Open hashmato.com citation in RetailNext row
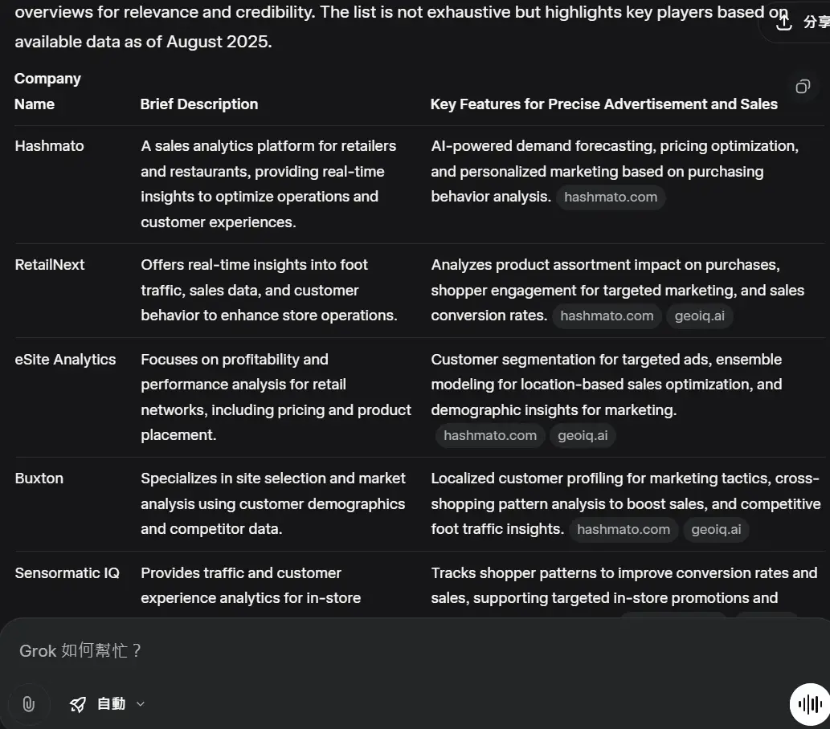Screen dimensions: 830x729 coord(607,316)
